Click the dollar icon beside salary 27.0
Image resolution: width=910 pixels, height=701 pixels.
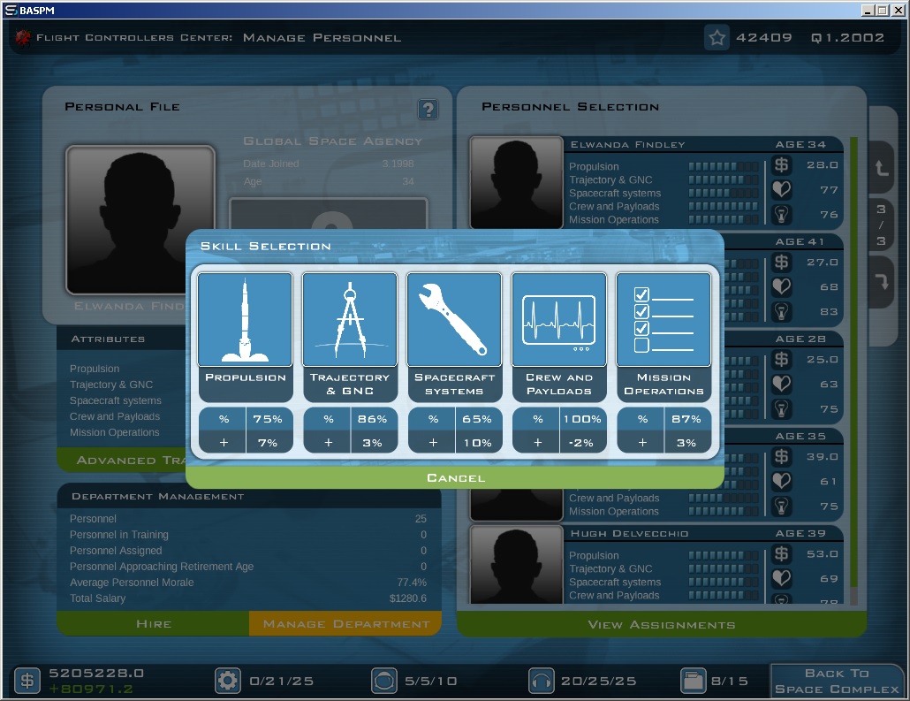[782, 262]
